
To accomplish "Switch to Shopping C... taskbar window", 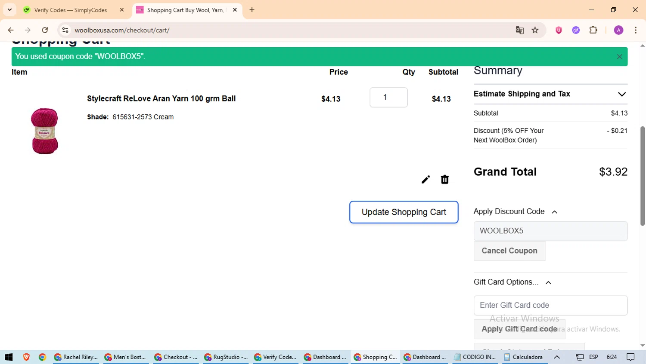I will tap(375, 357).
